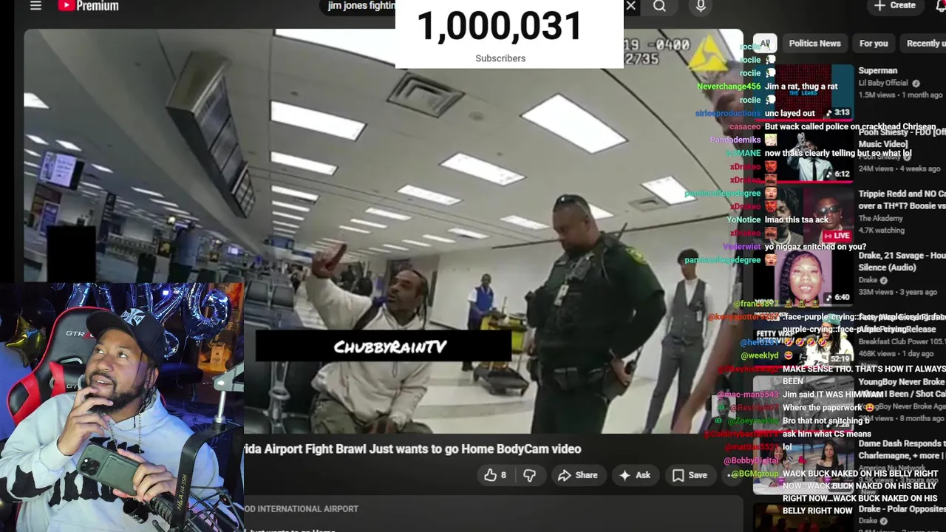Open 'Drake, 21 Savage' Silence (Audio) title
Viewport: 946px width, 532px height.
click(x=902, y=262)
